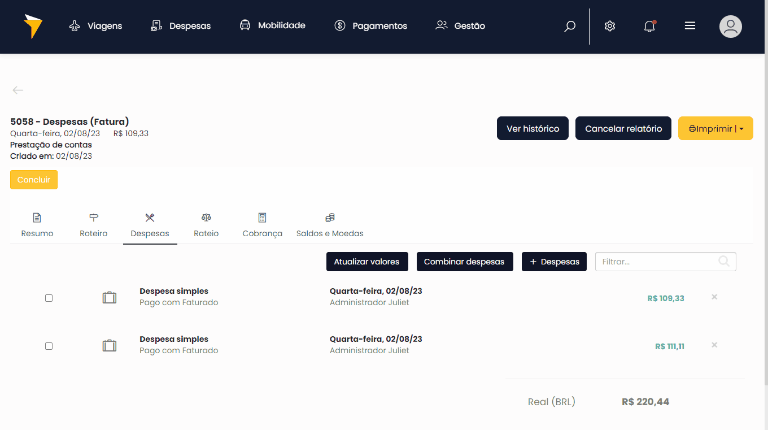Open the Pagamentos navigation menu
Screen dimensions: 768x430
(x=370, y=26)
